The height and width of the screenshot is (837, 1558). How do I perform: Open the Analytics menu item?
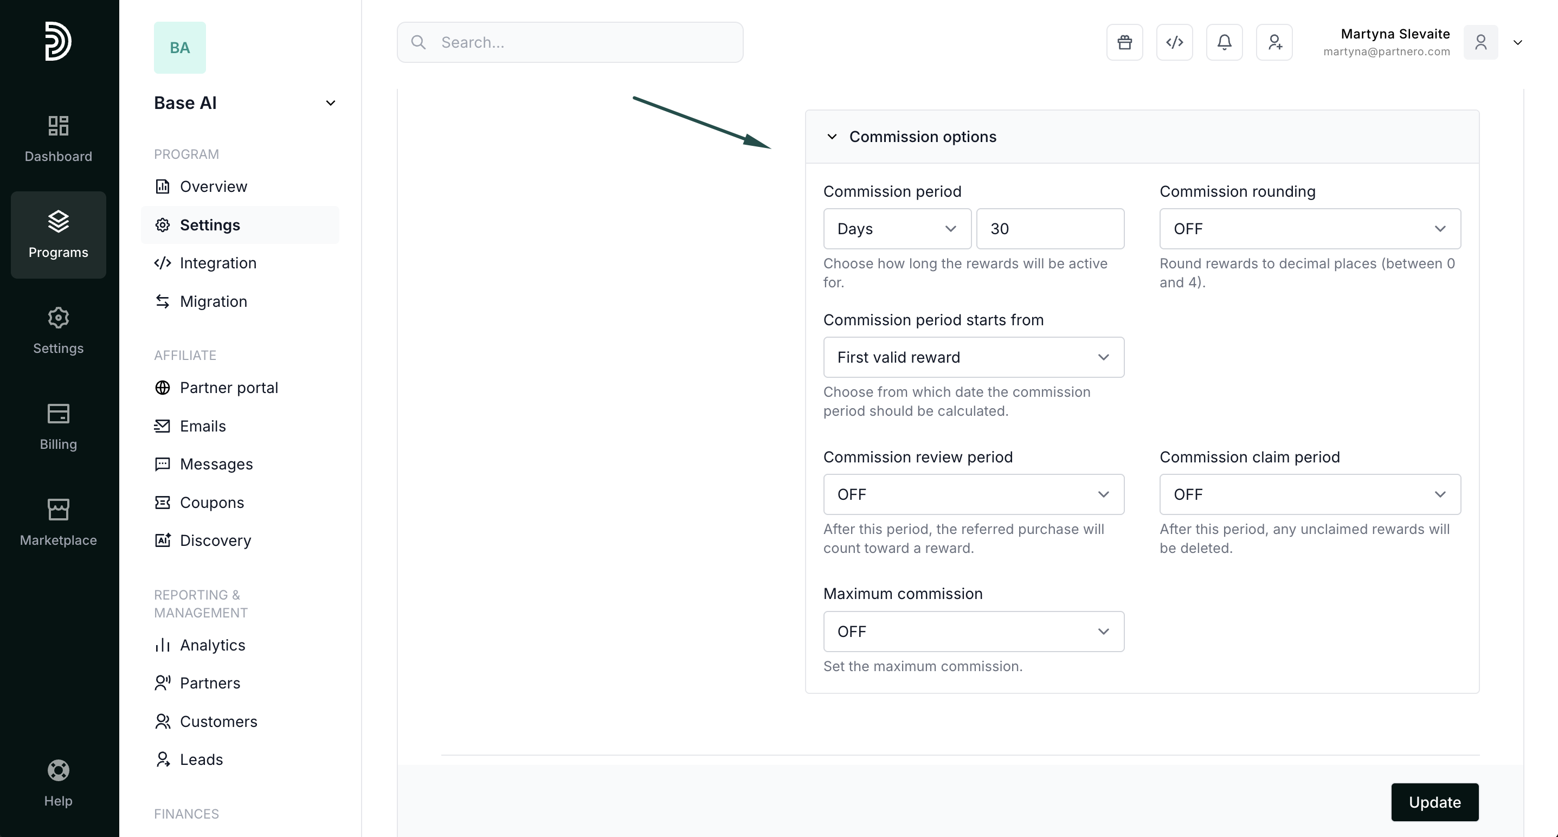click(213, 645)
